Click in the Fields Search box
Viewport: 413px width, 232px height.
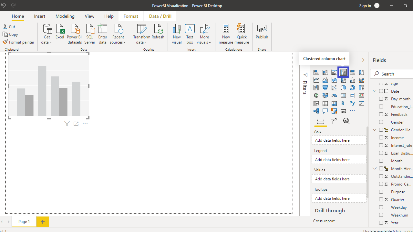pyautogui.click(x=392, y=74)
